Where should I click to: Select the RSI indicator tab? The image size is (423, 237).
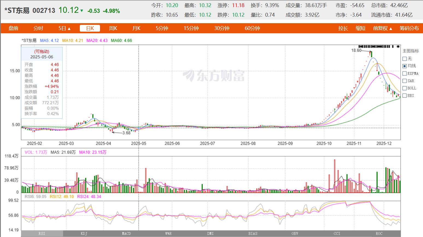coord(42,233)
